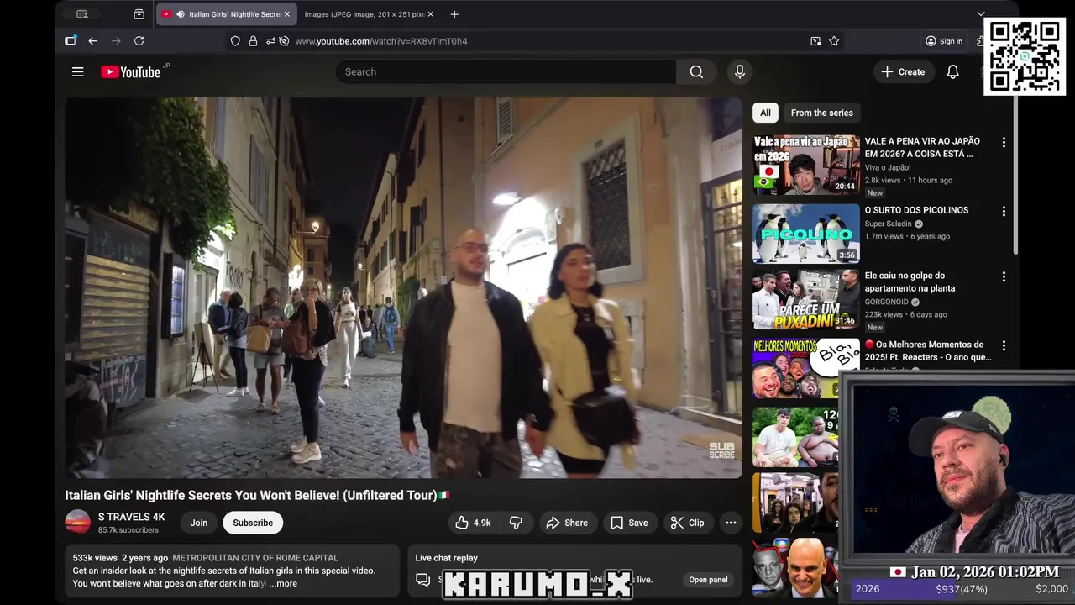1075x605 pixels.
Task: Like the video with thumbs up
Action: click(473, 523)
